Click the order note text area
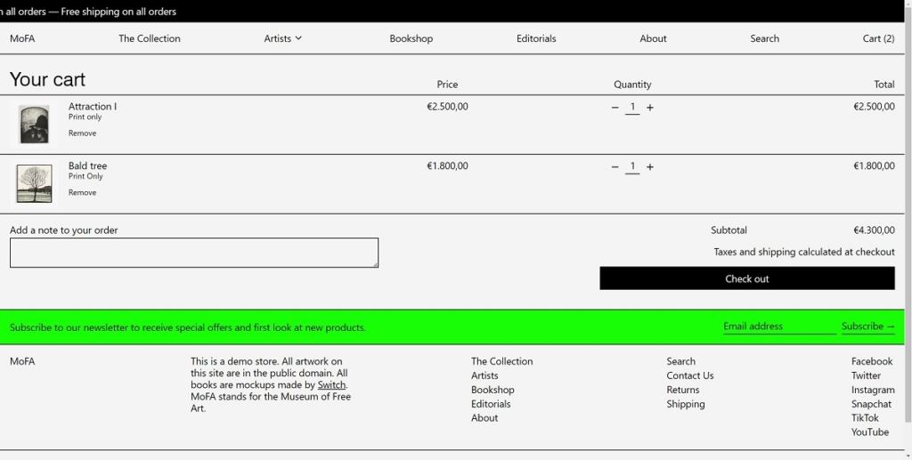The width and height of the screenshot is (912, 460). click(194, 253)
